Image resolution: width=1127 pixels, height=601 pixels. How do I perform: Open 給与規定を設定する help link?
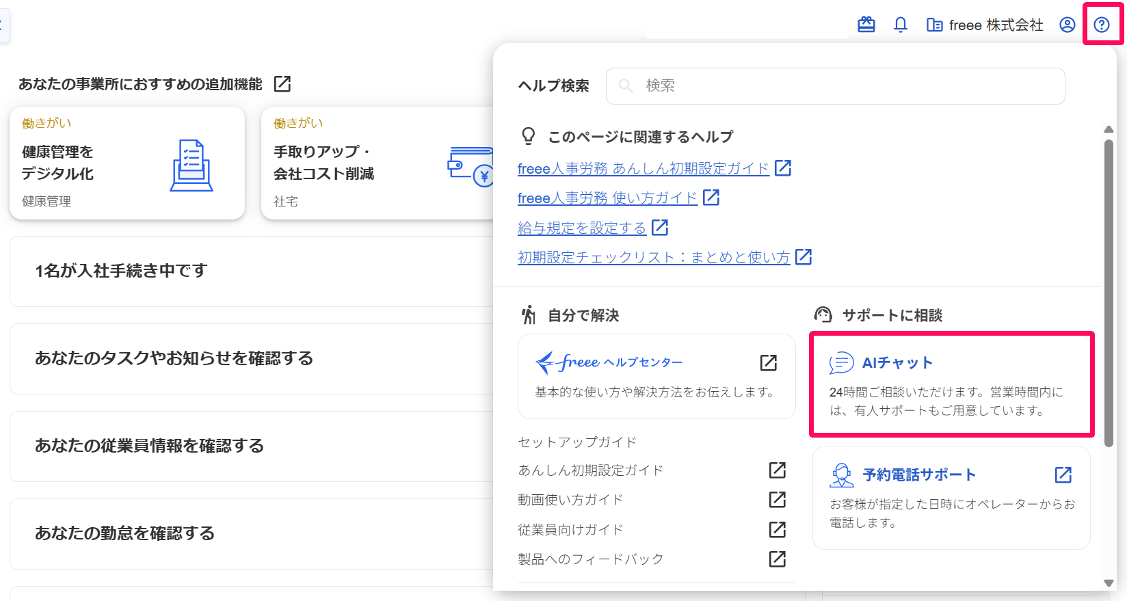click(582, 228)
